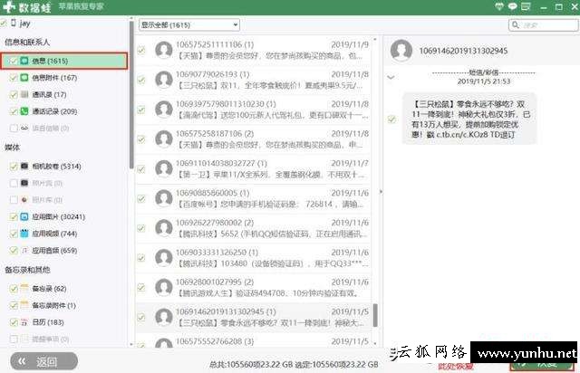Viewport: 580px width, 373px height.
Task: Click the 数据蛙 logo icon
Action: click(x=8, y=6)
